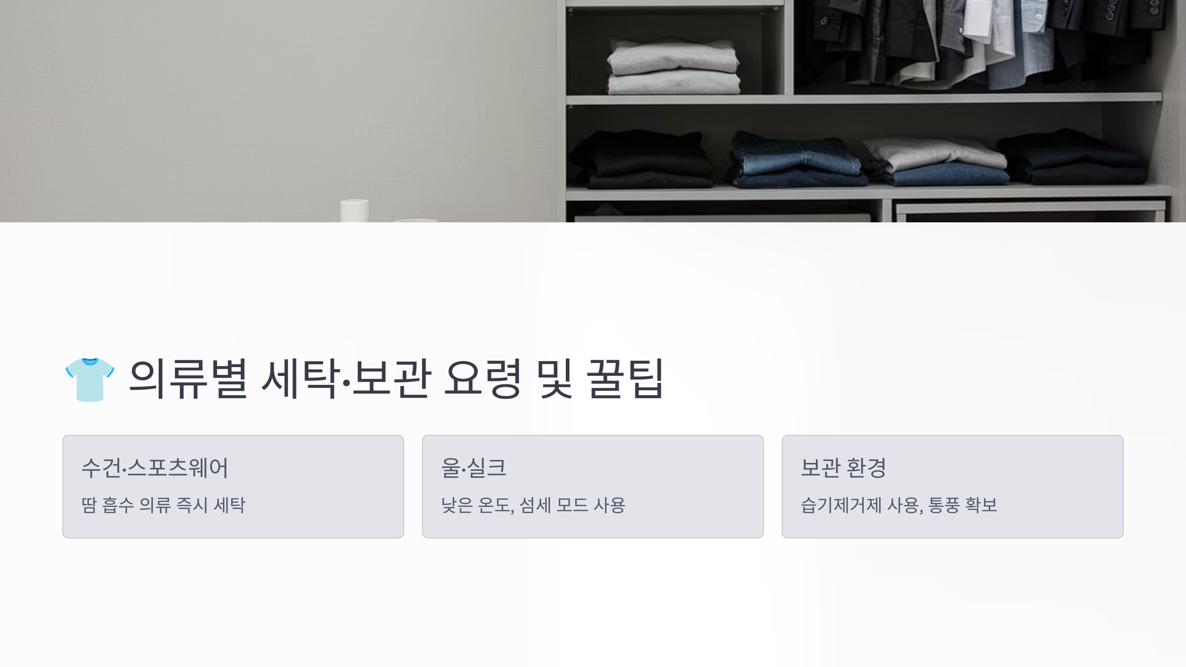Click the gray top folded over jeans
The width and height of the screenshot is (1186, 667).
click(934, 152)
